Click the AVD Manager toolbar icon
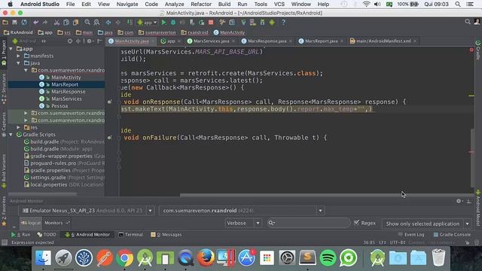This screenshot has height=271, width=482. (x=253, y=23)
